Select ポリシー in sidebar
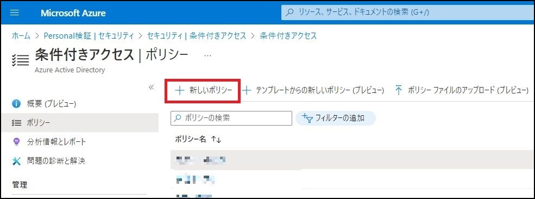This screenshot has height=199, width=535. (79, 122)
